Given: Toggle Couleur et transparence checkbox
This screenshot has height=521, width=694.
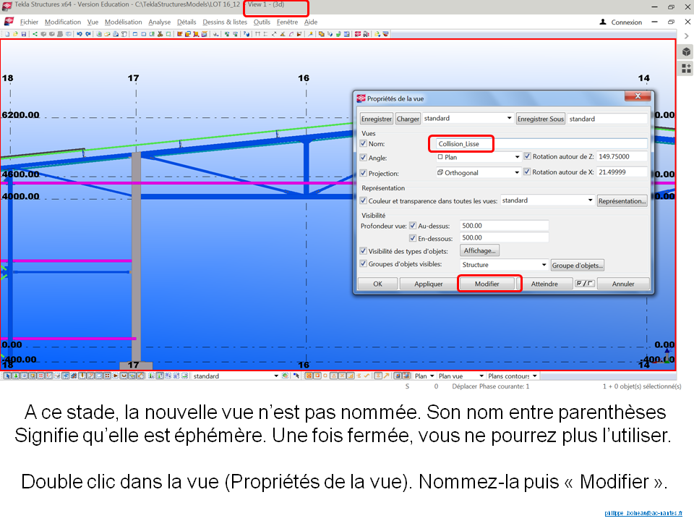Looking at the screenshot, I should click(364, 200).
